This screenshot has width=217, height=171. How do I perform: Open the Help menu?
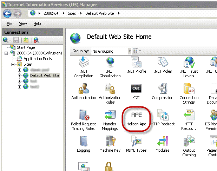tap(37, 24)
